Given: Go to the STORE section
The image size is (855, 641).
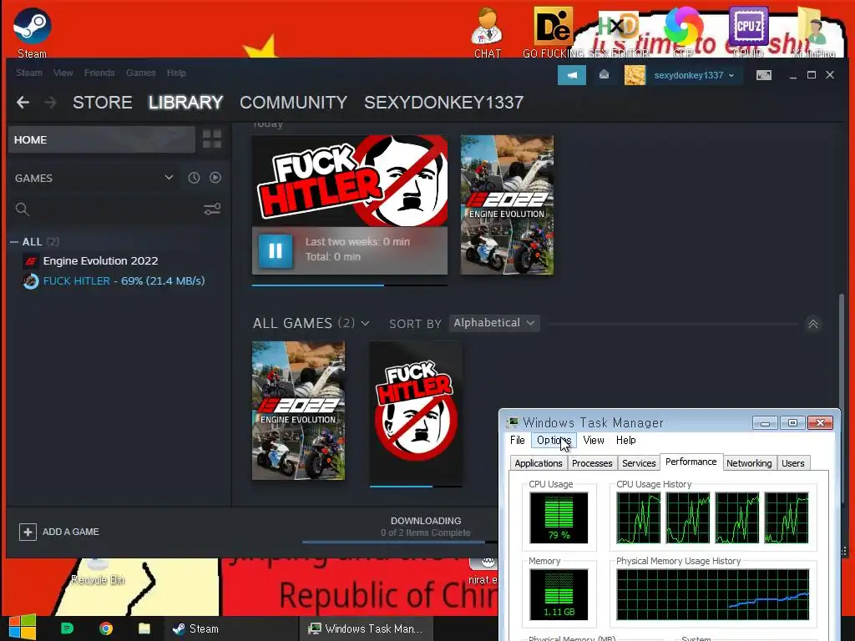Looking at the screenshot, I should pyautogui.click(x=103, y=103).
